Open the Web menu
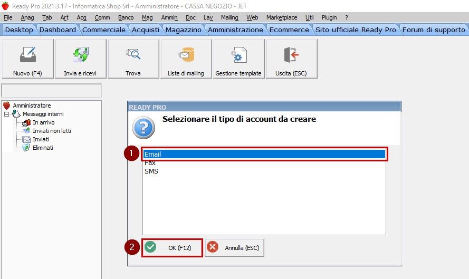The image size is (469, 279). click(253, 17)
